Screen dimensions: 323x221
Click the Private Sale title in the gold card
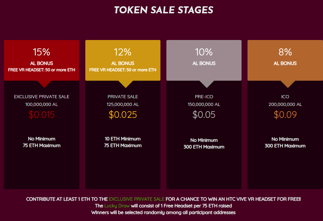[x=123, y=96]
